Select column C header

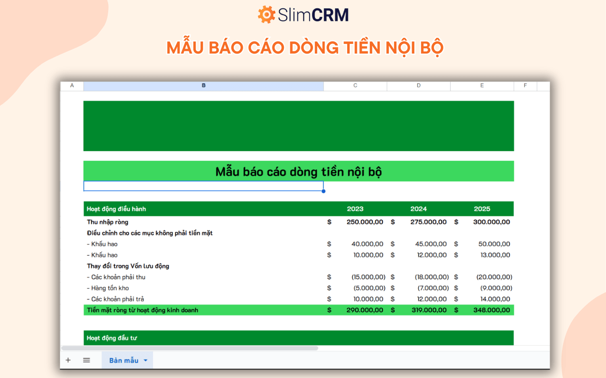point(355,86)
